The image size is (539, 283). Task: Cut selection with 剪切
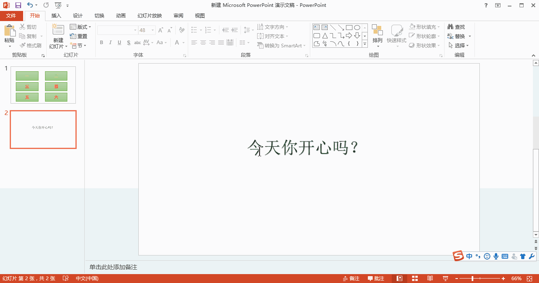point(28,27)
